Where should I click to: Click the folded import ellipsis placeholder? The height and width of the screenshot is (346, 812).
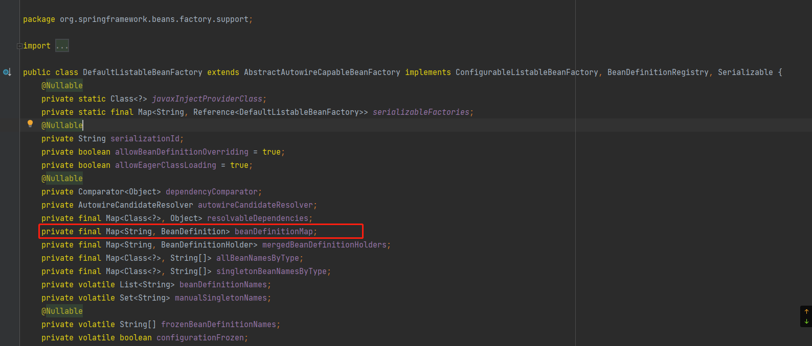(x=62, y=46)
